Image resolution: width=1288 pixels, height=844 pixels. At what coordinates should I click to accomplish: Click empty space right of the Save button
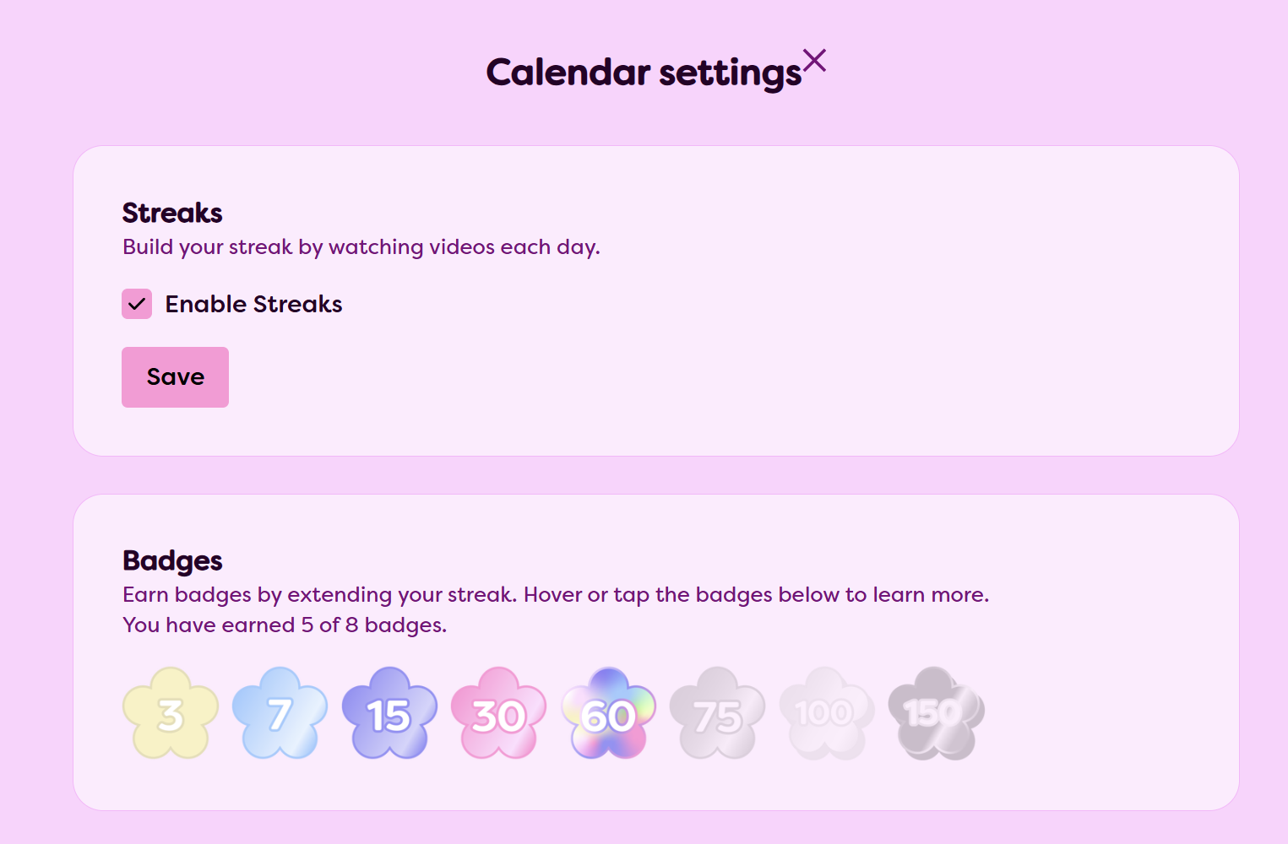tap(591, 377)
